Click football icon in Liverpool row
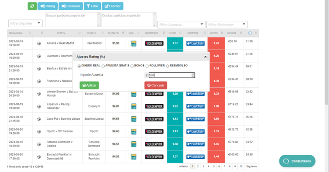The image size is (329, 172). coord(39,56)
